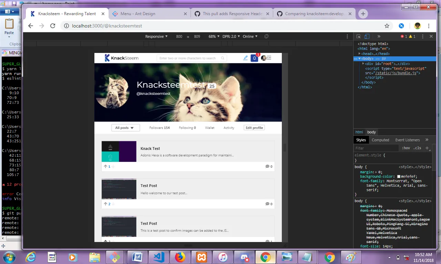Expand the div id root node
441x264 pixels.
pyautogui.click(x=363, y=64)
